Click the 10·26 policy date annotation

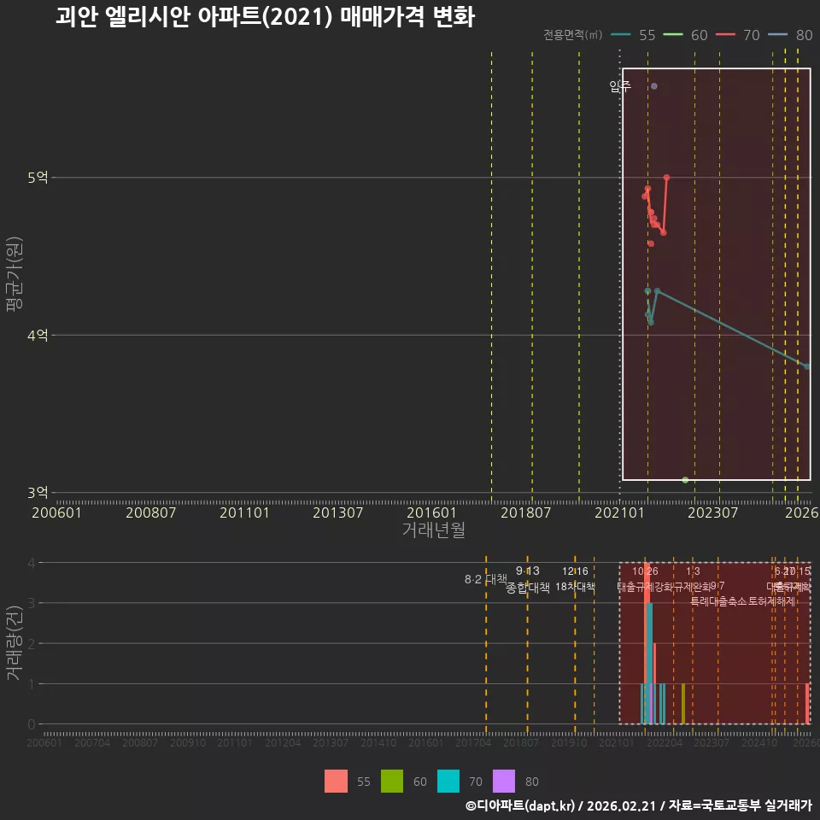point(645,571)
